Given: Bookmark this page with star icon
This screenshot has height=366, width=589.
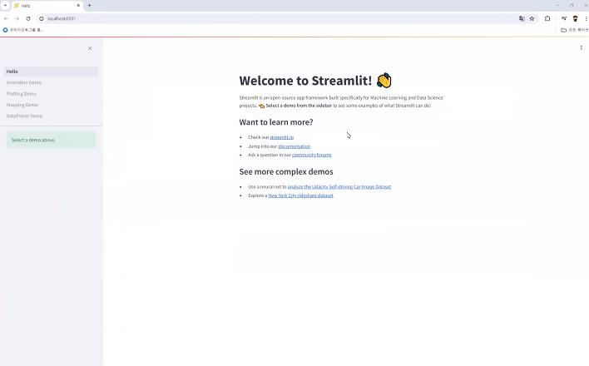Looking at the screenshot, I should (x=532, y=18).
